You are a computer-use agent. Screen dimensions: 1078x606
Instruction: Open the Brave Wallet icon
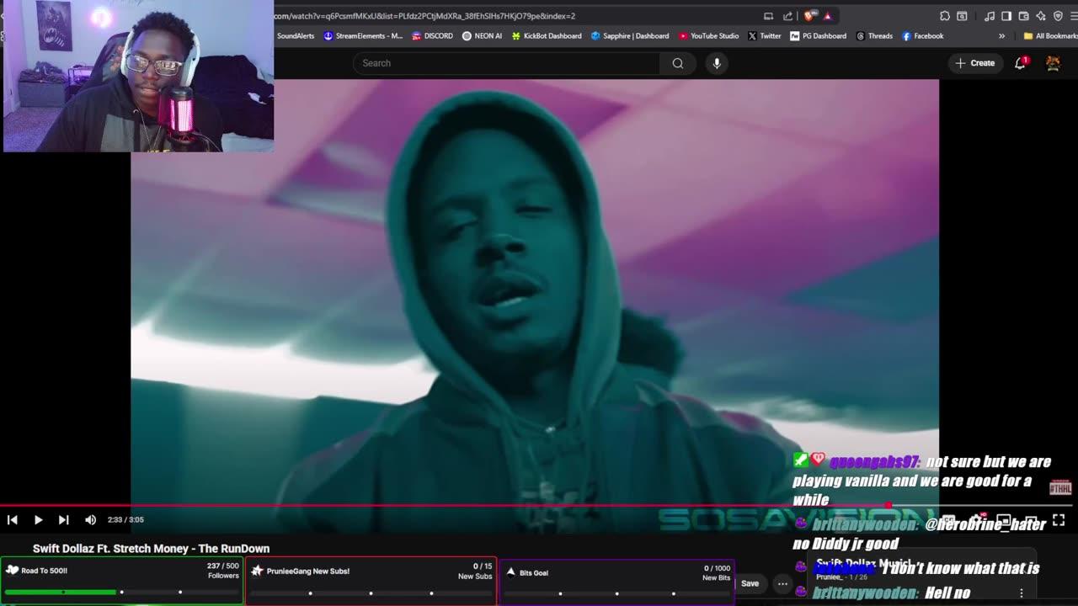click(1024, 16)
